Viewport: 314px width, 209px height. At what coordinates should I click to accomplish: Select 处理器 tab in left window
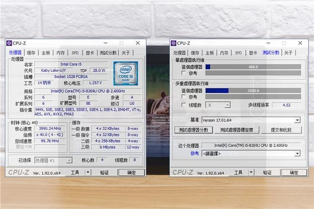point(15,52)
